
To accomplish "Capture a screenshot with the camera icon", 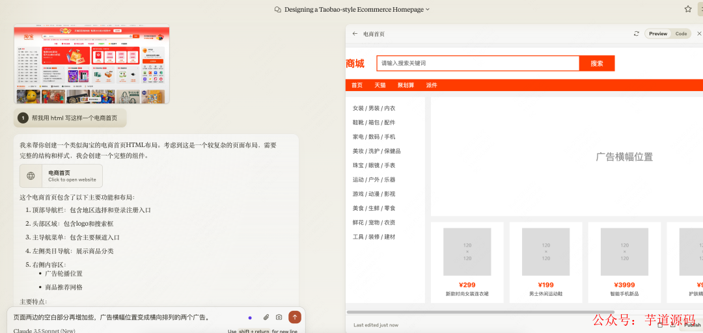I will click(279, 317).
